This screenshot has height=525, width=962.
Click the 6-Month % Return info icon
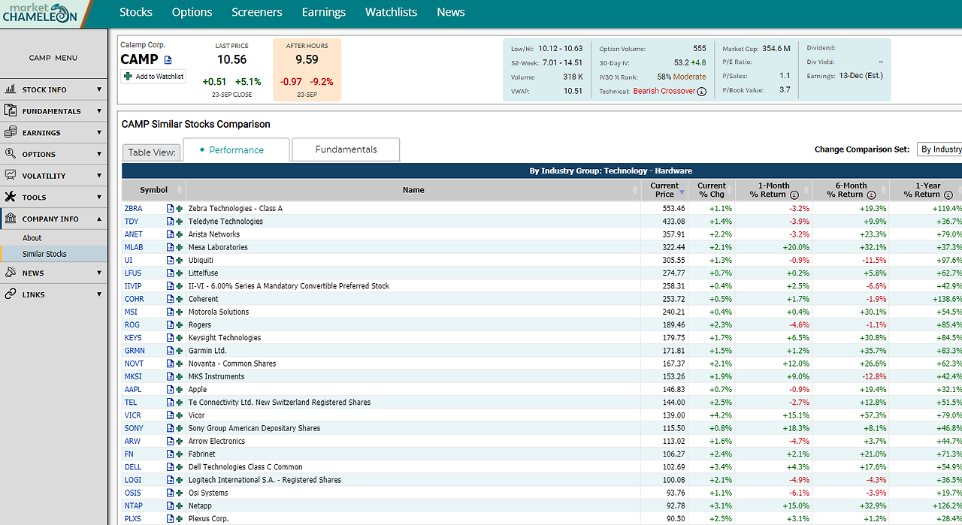871,195
